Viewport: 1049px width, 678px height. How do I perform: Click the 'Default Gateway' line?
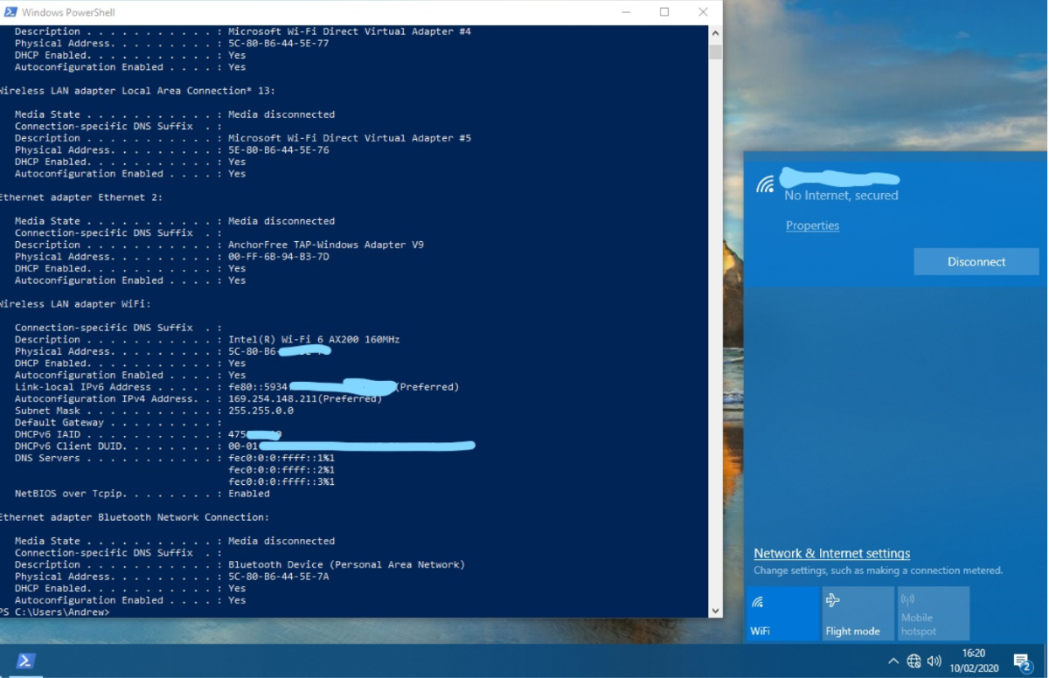coord(118,422)
